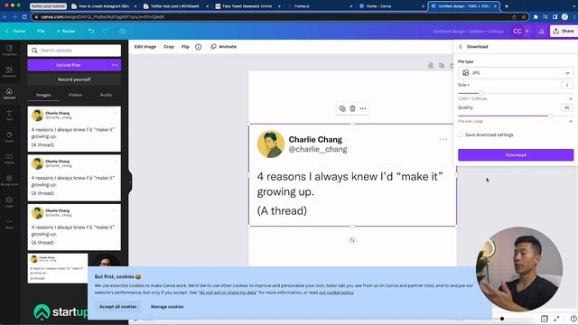Expand the JPG file type dropdown

(x=516, y=73)
